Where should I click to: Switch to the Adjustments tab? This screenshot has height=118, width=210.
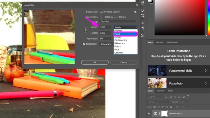coord(172,42)
